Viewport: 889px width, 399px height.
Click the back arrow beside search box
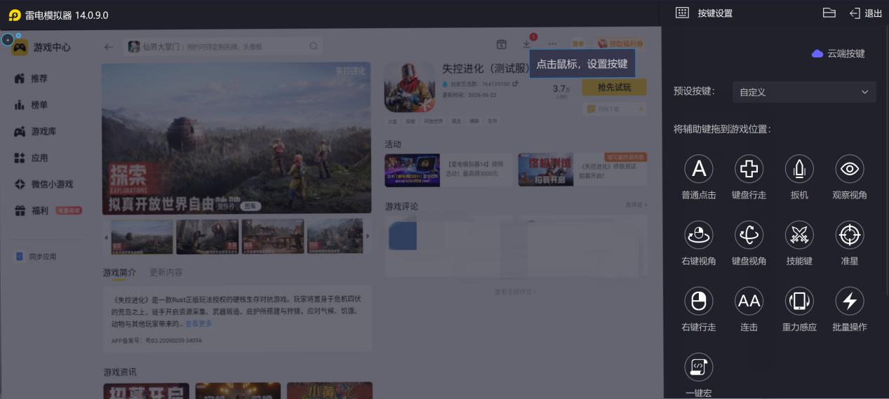click(x=108, y=47)
